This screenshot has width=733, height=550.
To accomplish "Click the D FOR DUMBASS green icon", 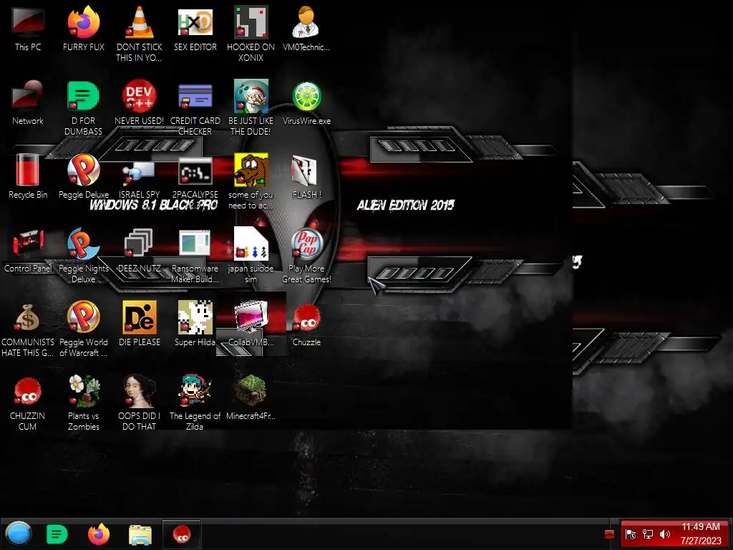I will coord(83,107).
